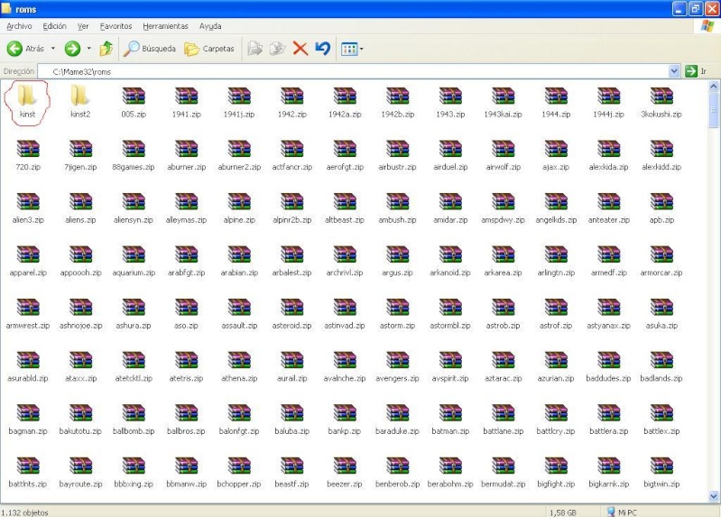Click the Mi PC status bar entry
This screenshot has width=721, height=517.
[622, 512]
